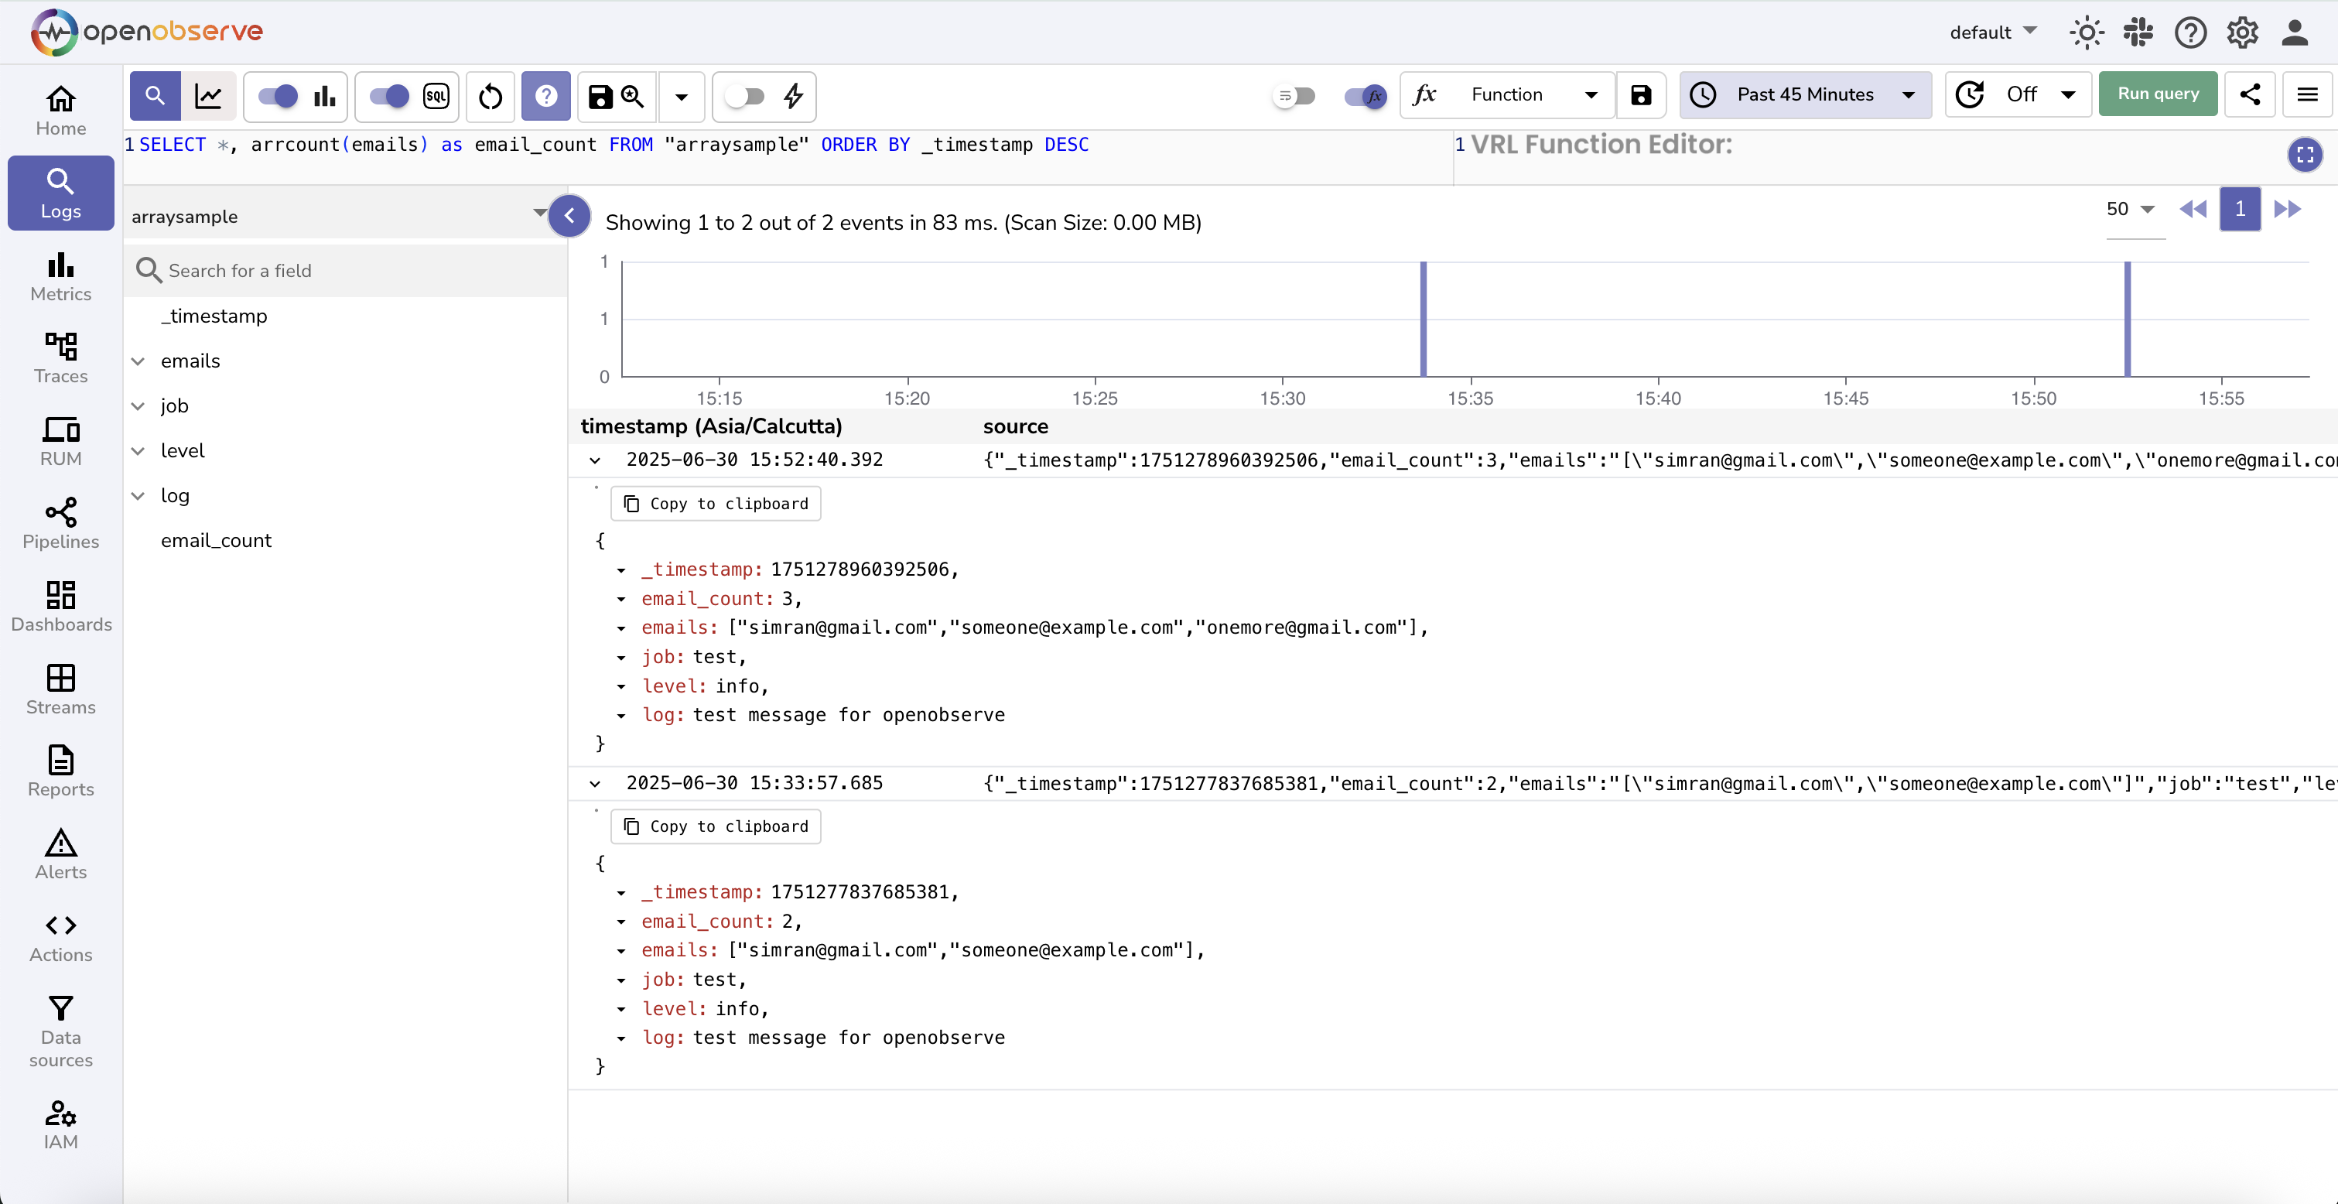Screen dimensions: 2338x1204
Task: Turn on the quick mode lightning toggle
Action: click(x=745, y=95)
